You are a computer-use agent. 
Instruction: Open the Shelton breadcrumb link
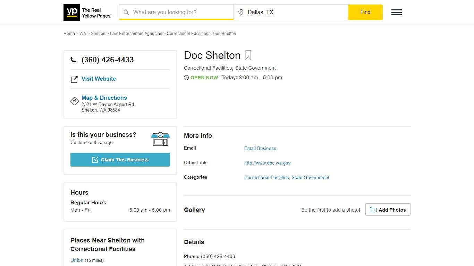[98, 34]
